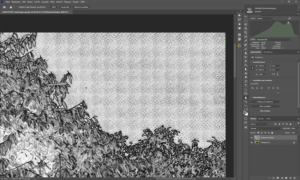Select the Type tool

click(246, 85)
